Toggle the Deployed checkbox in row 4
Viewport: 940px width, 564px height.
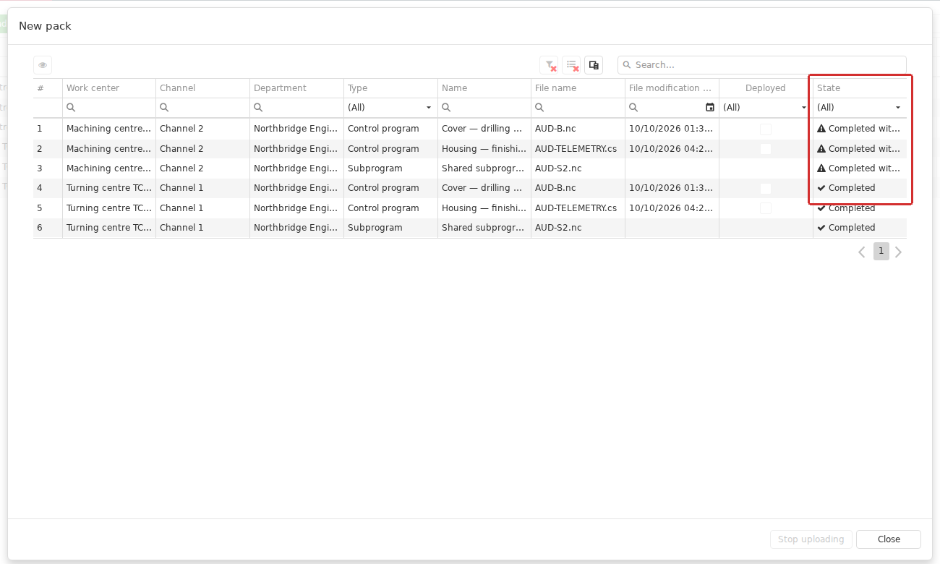[766, 188]
